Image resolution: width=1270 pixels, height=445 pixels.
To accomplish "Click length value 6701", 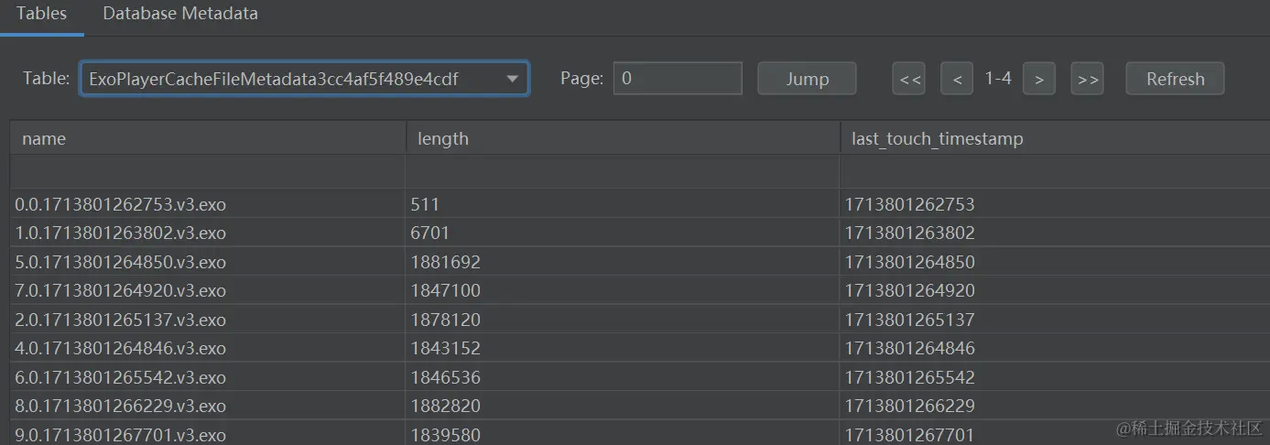I will tap(623, 233).
